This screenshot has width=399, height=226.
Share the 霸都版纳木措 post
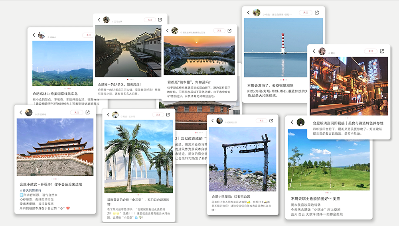click(229, 31)
